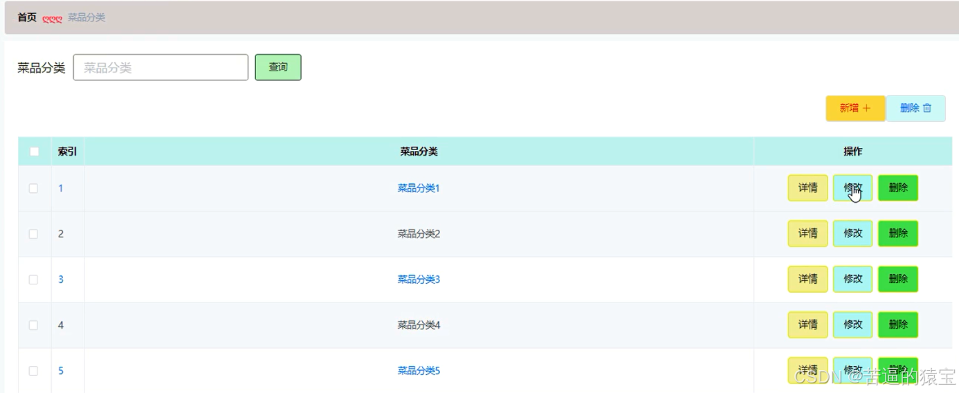
Task: Click the 菜品分类 breadcrumb item
Action: tap(86, 17)
